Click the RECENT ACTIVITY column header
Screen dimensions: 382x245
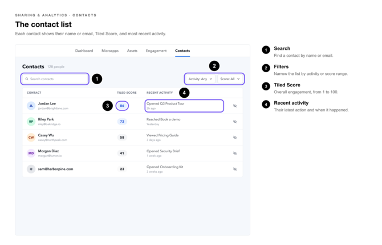click(x=160, y=93)
